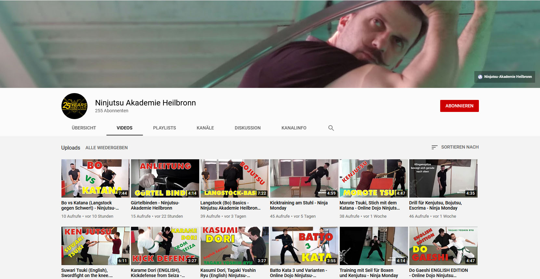The width and height of the screenshot is (540, 279).
Task: Click the '255 Abonnenten' subscriber count
Action: [112, 111]
